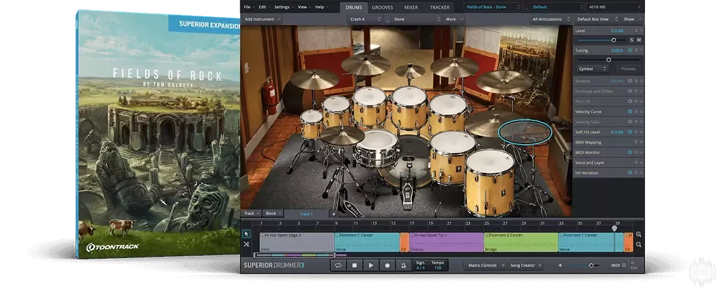
Task: Click the Process button
Action: 628,69
